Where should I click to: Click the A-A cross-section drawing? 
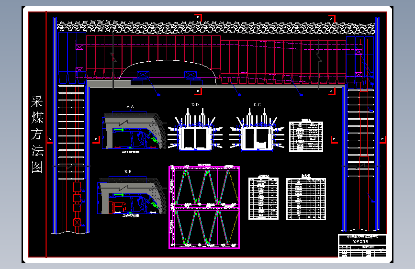pyautogui.click(x=135, y=132)
